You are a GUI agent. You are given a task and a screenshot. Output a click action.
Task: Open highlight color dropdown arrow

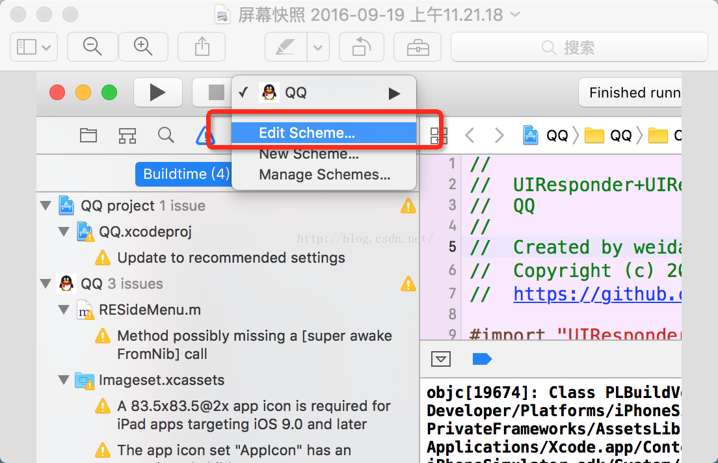[318, 47]
